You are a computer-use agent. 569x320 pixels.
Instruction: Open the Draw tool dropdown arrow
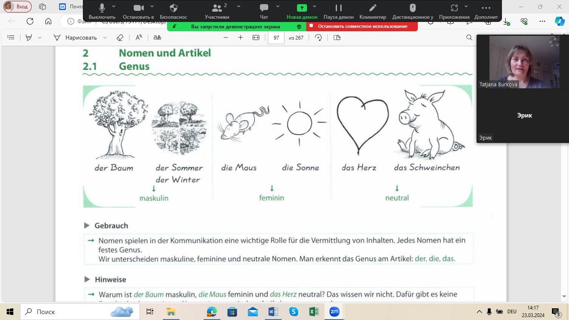tap(105, 37)
